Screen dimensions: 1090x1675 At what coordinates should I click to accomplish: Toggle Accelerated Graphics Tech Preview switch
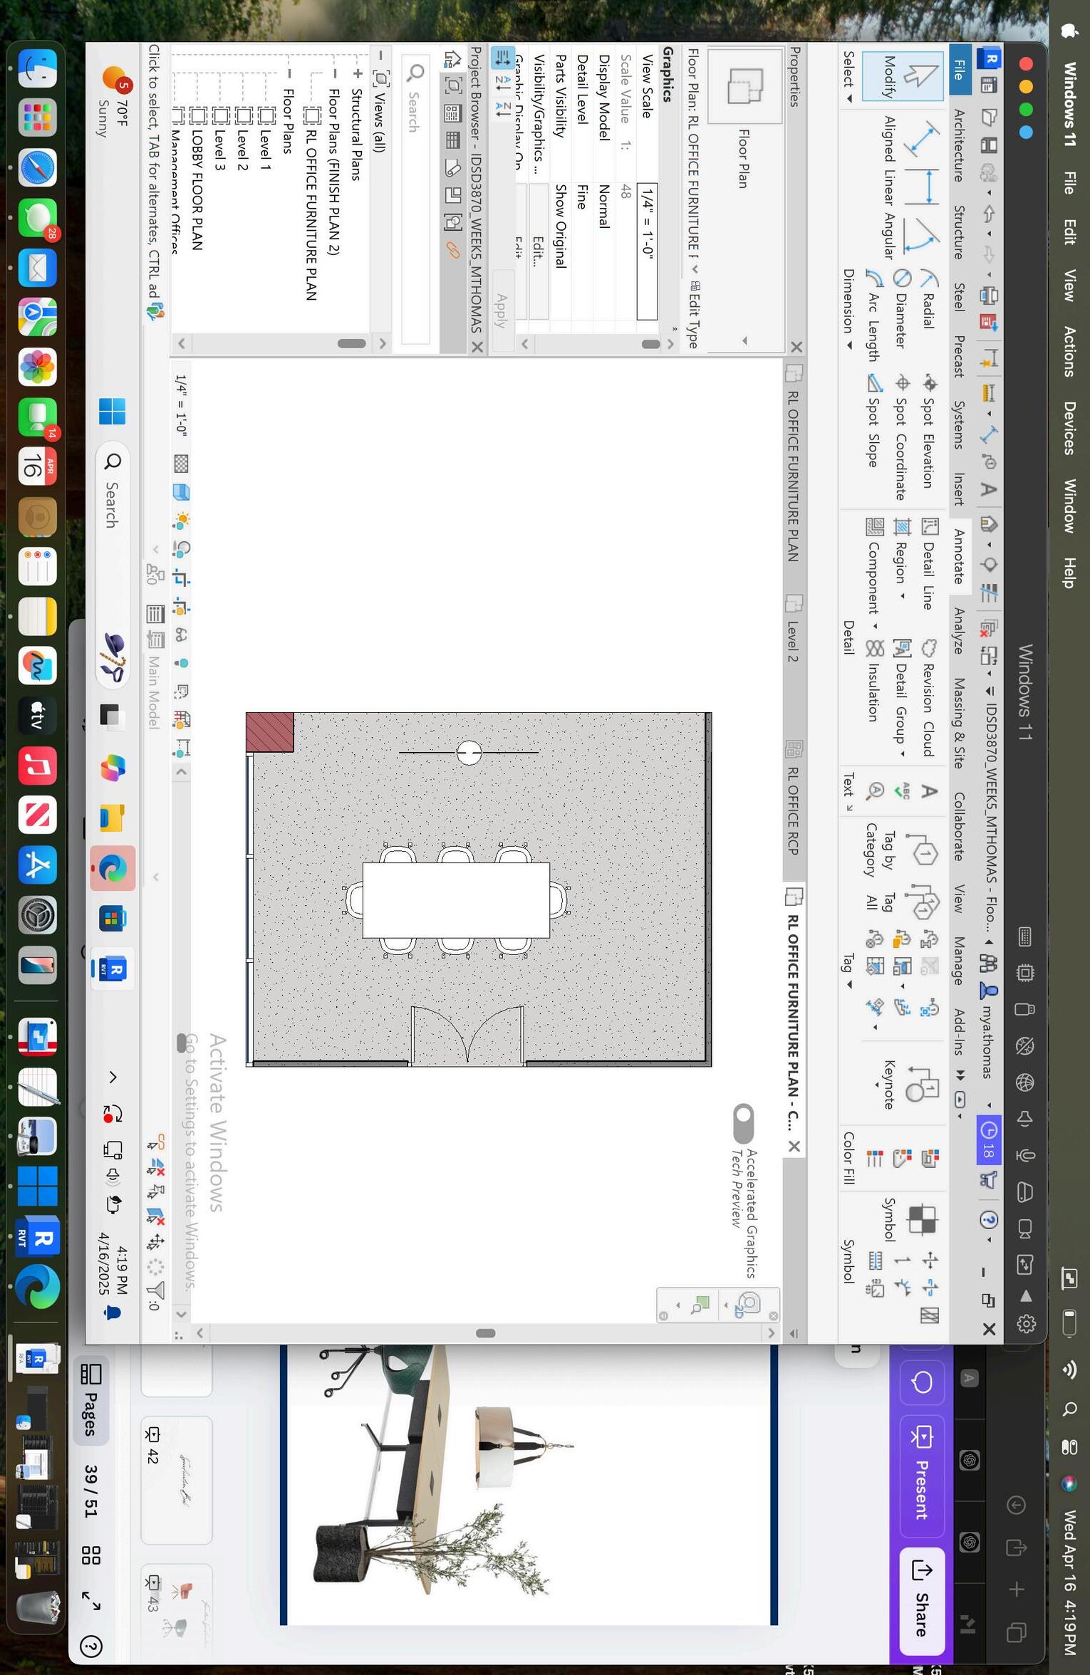pyautogui.click(x=742, y=1122)
